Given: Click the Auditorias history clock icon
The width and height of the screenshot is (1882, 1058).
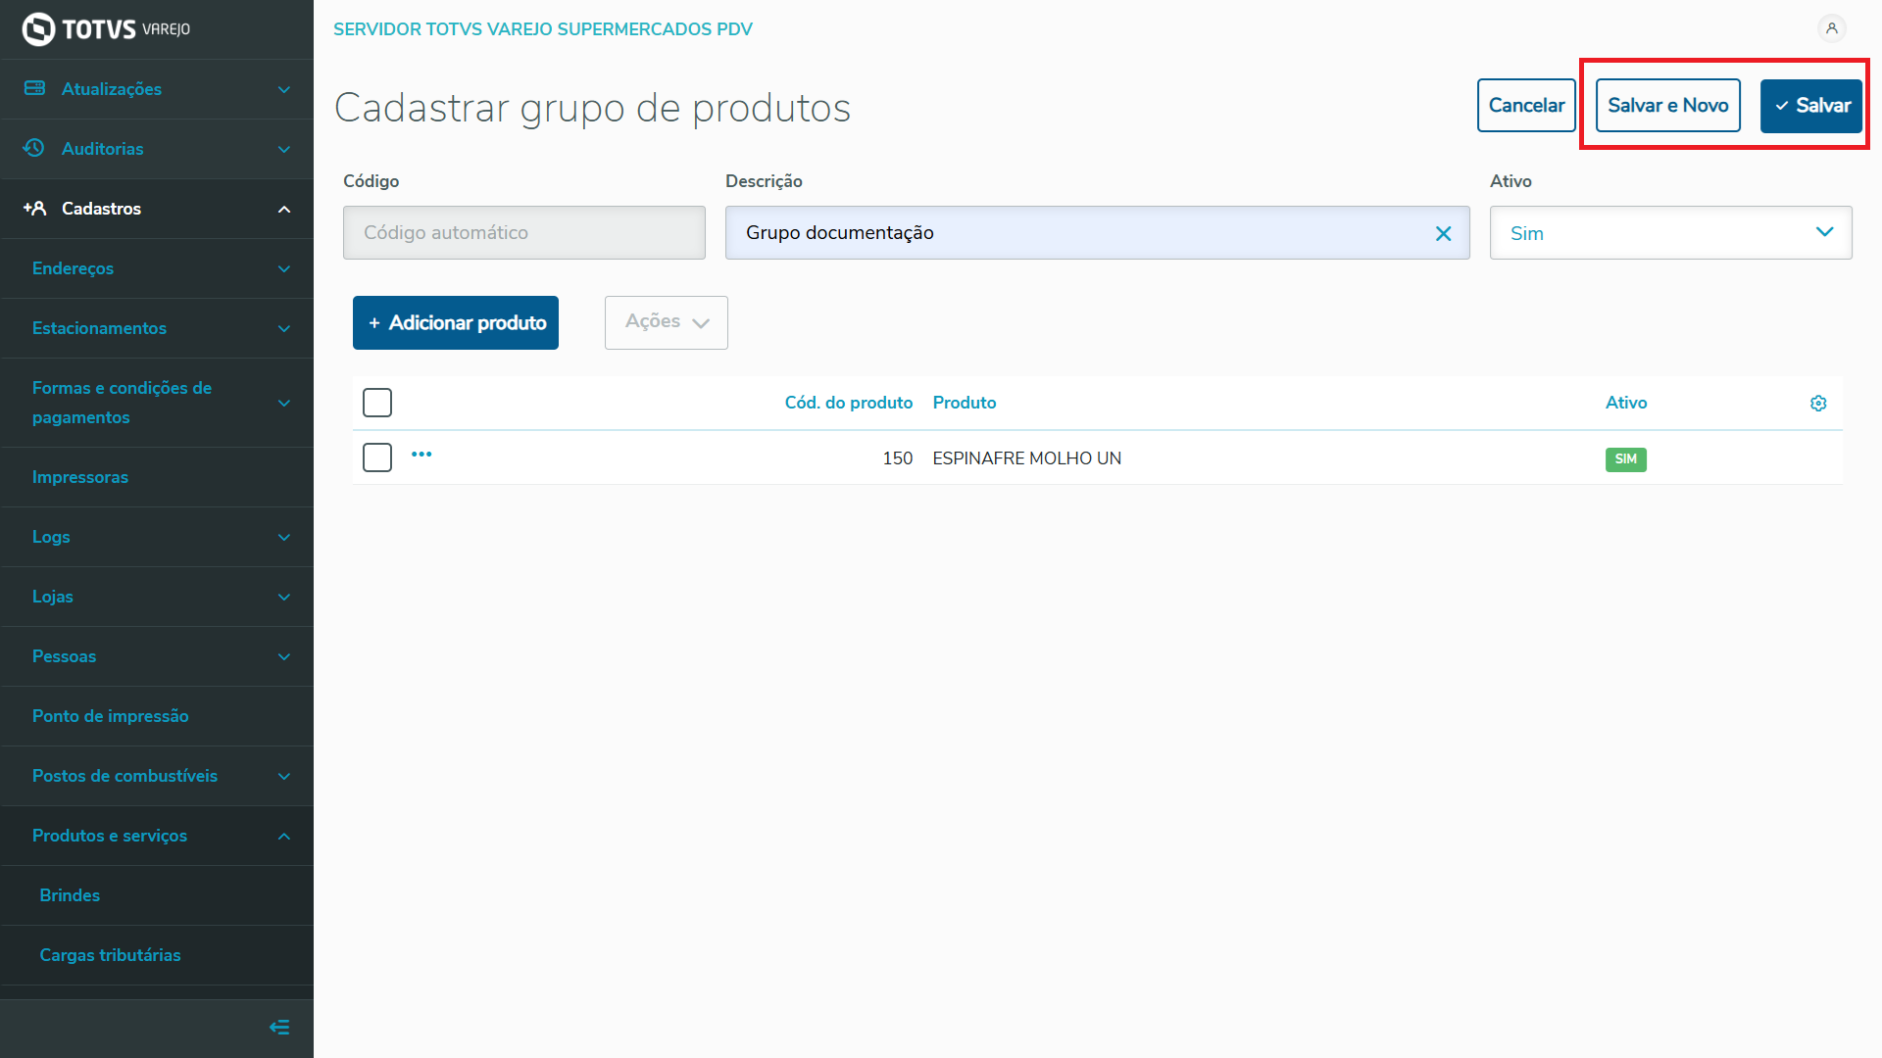Looking at the screenshot, I should tap(34, 148).
